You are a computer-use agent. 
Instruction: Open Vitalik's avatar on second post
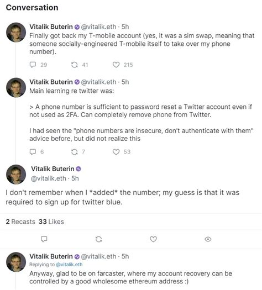(x=16, y=87)
